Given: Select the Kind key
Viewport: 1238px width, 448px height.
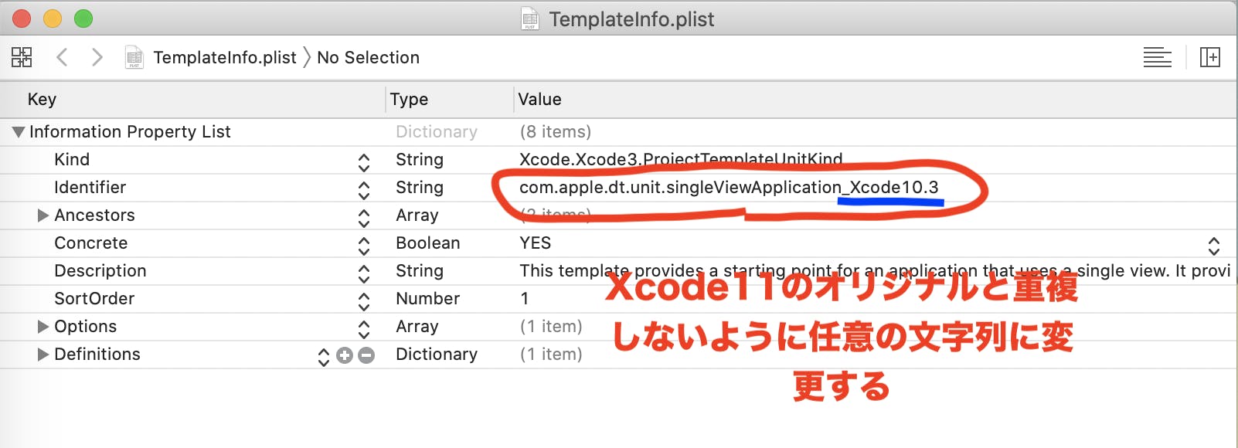Looking at the screenshot, I should click(x=72, y=160).
